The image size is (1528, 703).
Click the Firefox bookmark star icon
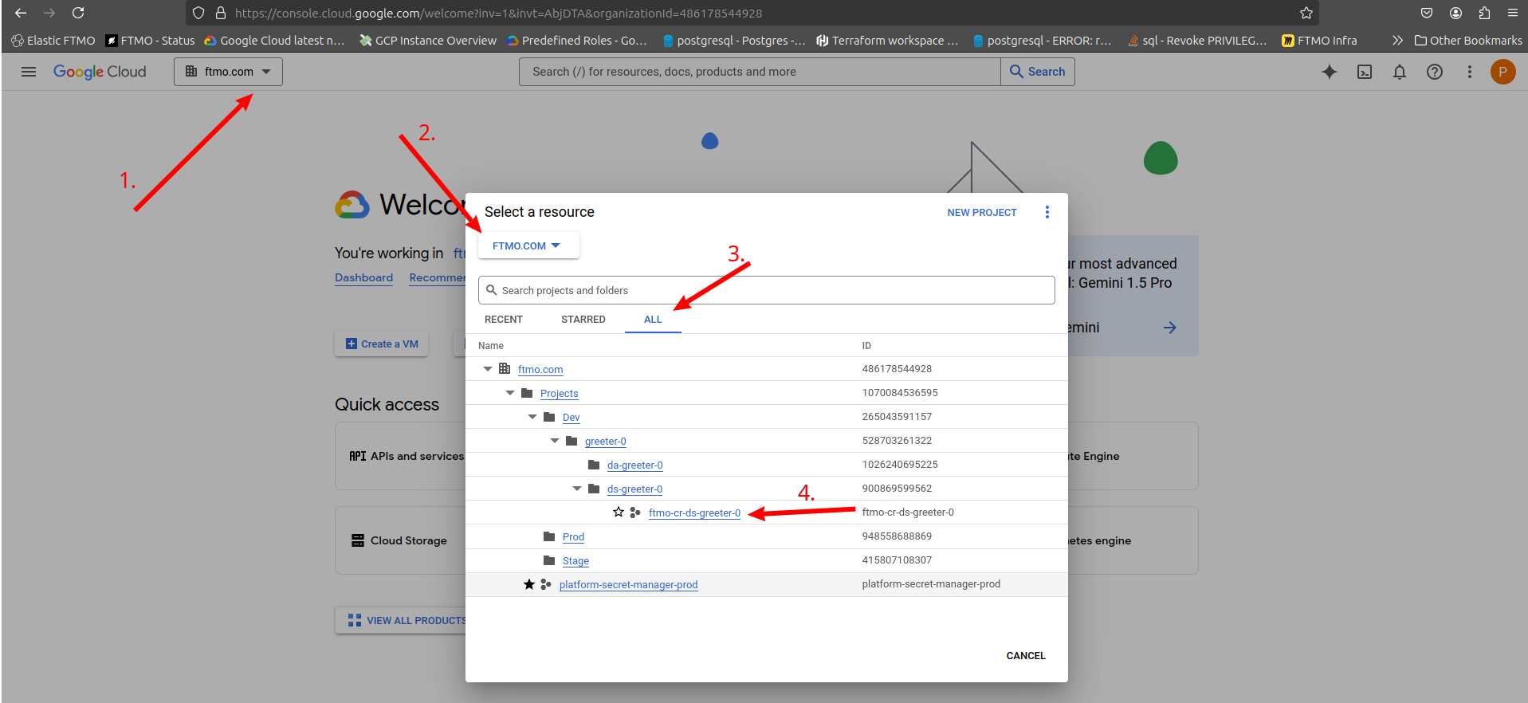point(1306,13)
